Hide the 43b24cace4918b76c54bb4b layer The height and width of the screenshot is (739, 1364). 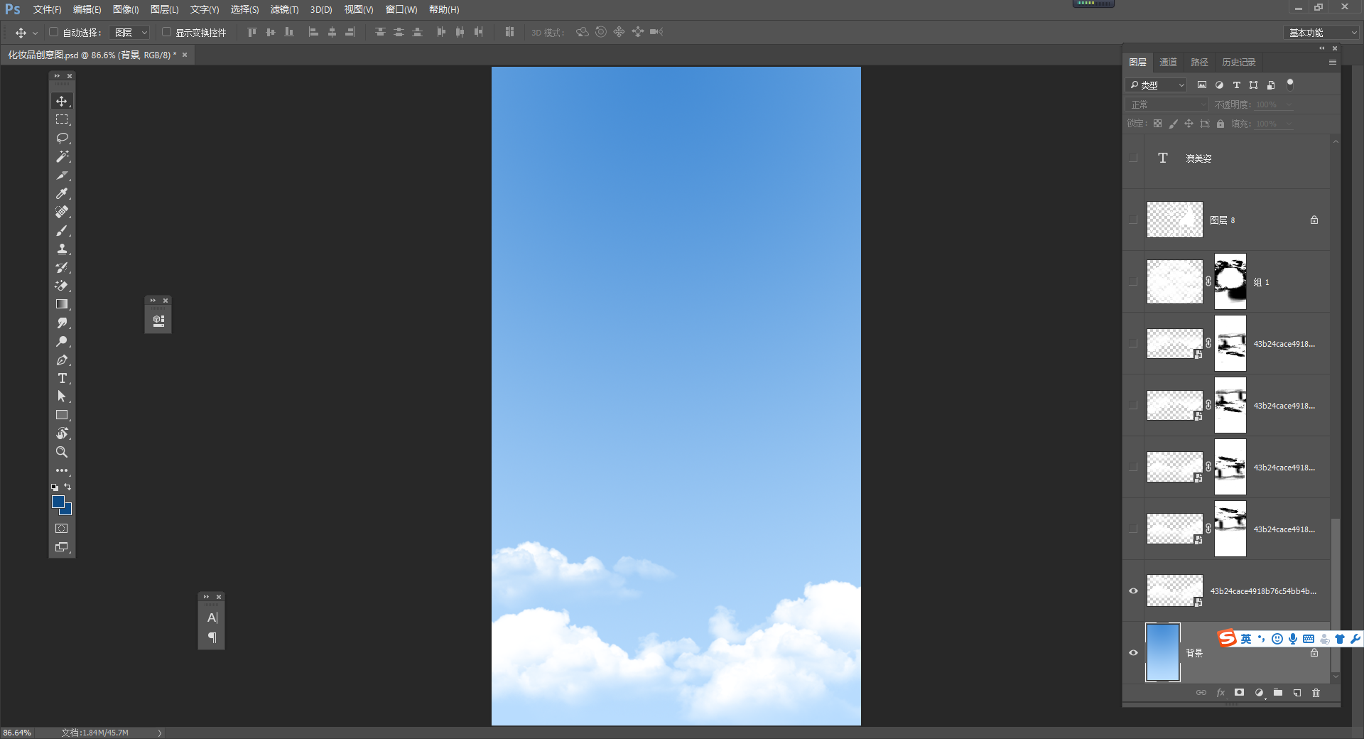click(1133, 591)
